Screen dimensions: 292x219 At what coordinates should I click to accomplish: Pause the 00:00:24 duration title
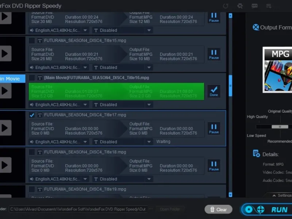214,18
